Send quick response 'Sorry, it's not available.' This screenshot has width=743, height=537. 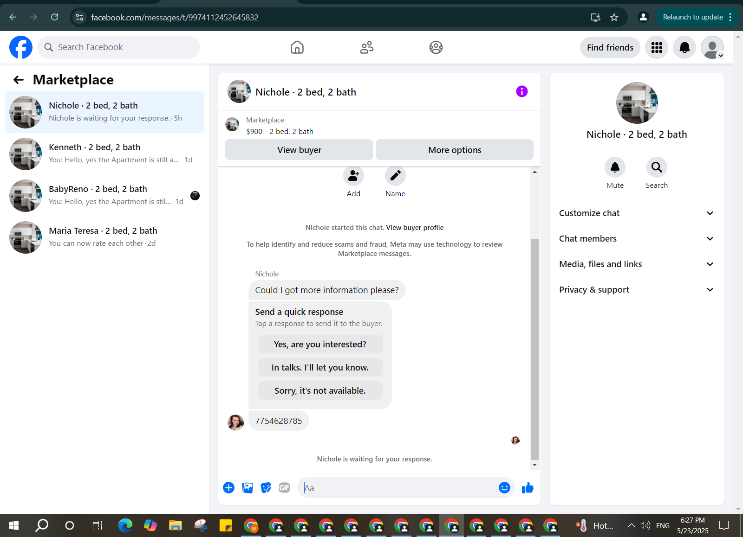click(320, 390)
